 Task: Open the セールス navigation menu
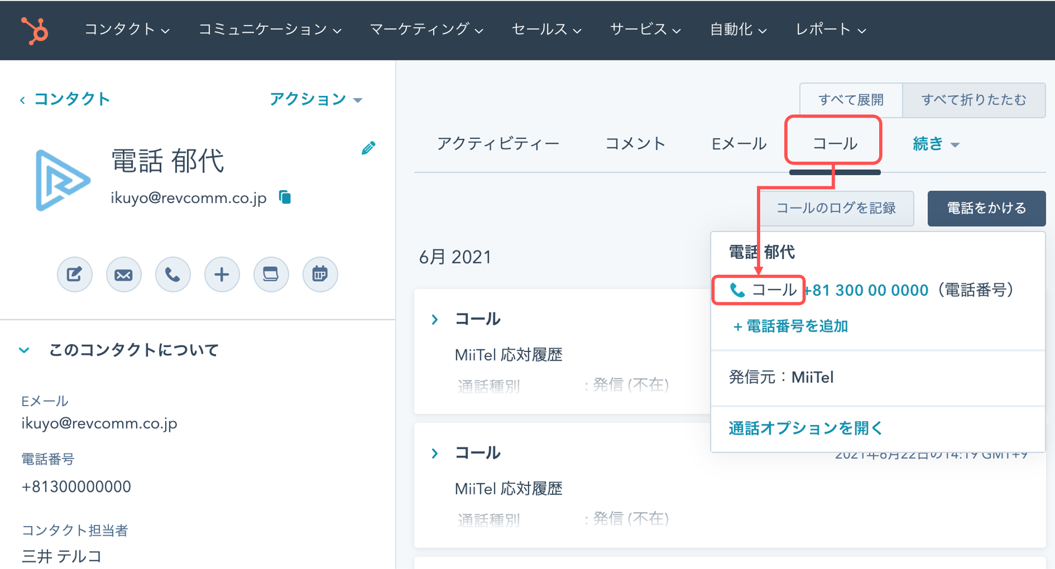click(546, 29)
